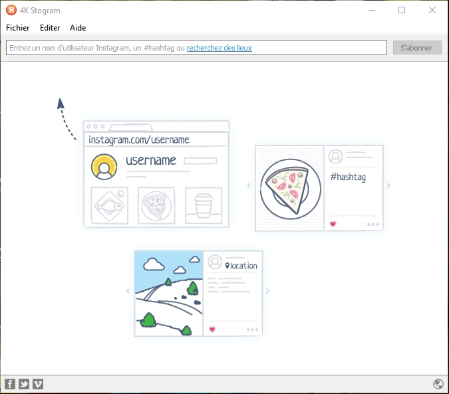The image size is (449, 394).
Task: Open the Twitter page icon
Action: pyautogui.click(x=24, y=384)
